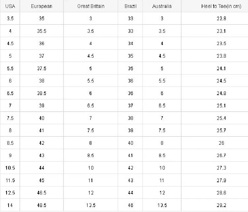Image resolution: width=248 pixels, height=212 pixels.
Task: Select the European column header
Action: pos(41,6)
